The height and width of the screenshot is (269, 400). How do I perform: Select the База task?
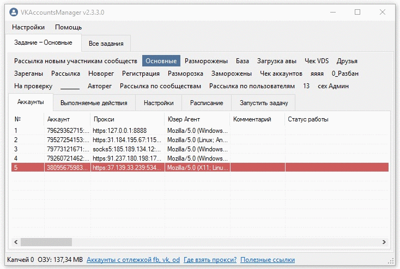coord(242,61)
